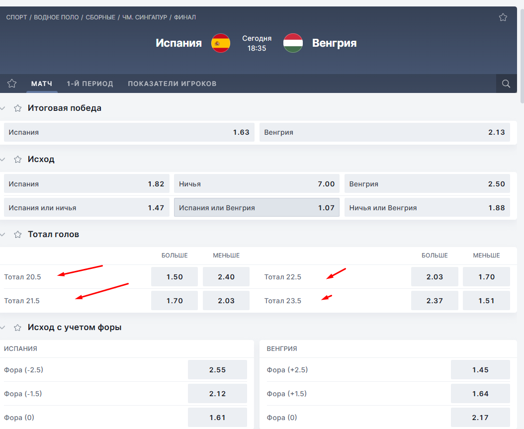Click the Hungary flag icon
Screen dimensions: 524x429
pyautogui.click(x=293, y=43)
